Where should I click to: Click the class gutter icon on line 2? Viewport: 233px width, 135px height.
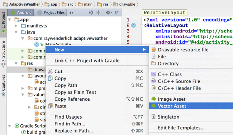pos(133,25)
